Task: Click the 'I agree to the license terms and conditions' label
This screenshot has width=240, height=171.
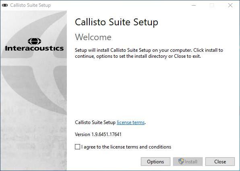Action: click(x=126, y=147)
